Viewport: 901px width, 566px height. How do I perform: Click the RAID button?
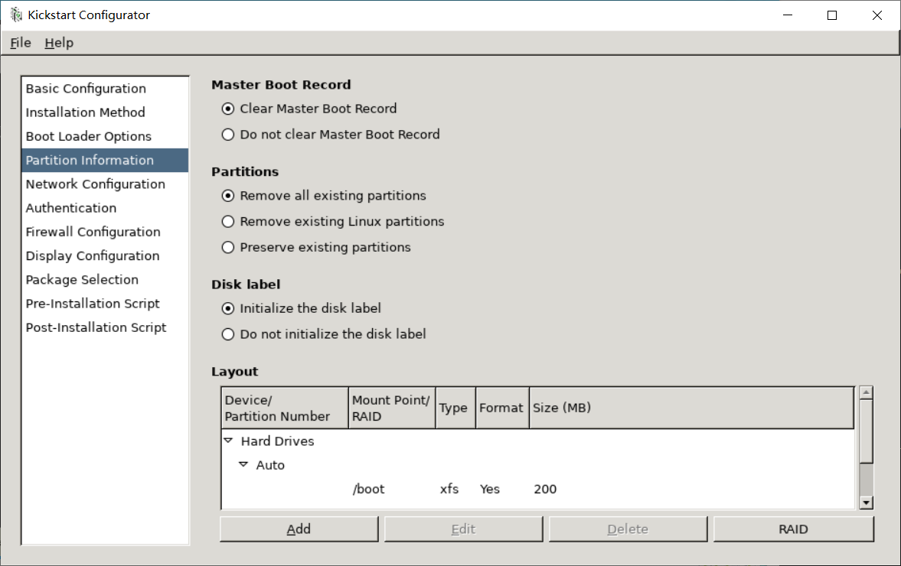point(794,529)
